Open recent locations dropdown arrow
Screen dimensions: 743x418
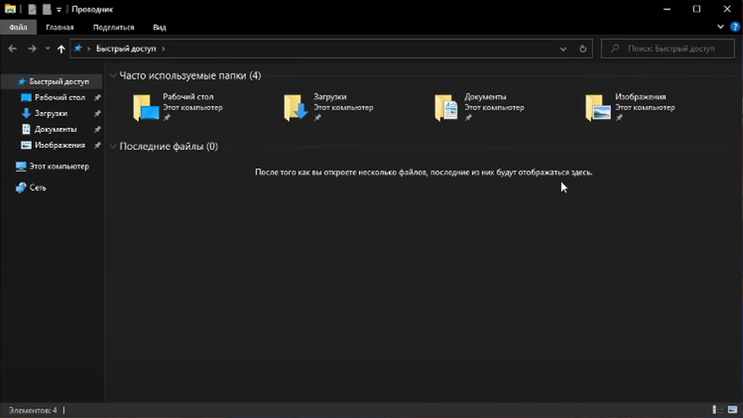point(48,49)
